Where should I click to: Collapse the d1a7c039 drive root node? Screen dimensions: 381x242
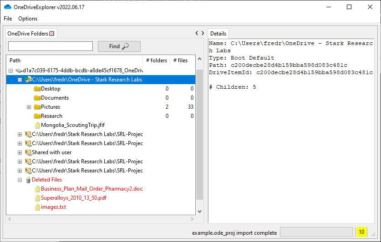pos(10,71)
